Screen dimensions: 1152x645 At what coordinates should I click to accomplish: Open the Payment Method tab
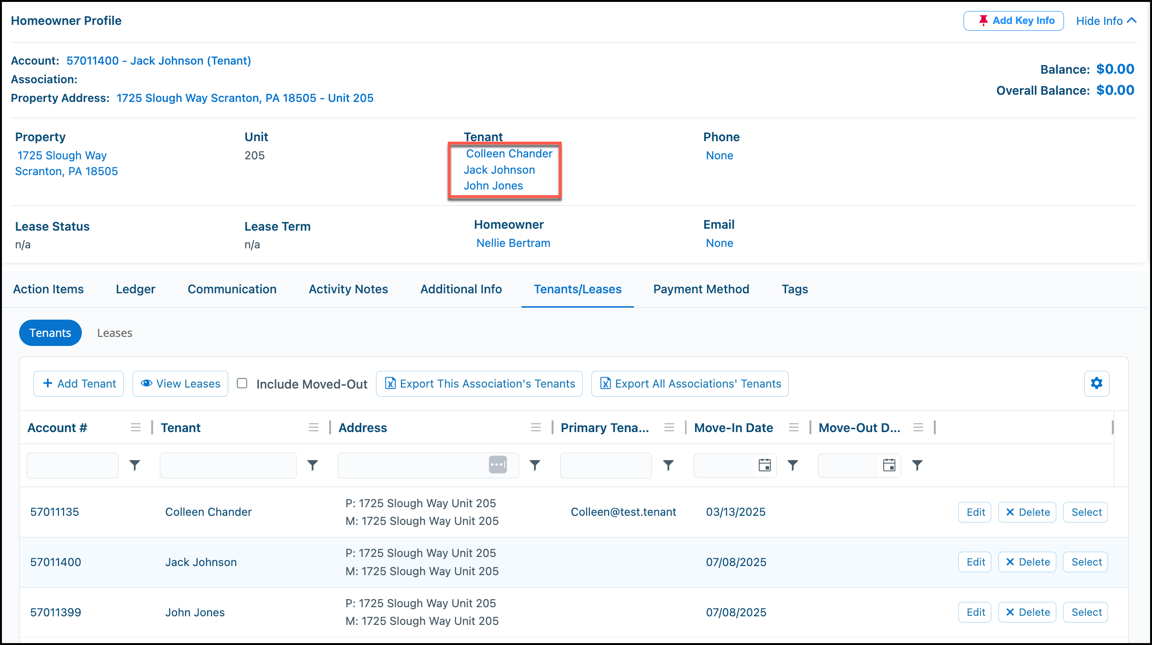pyautogui.click(x=701, y=289)
